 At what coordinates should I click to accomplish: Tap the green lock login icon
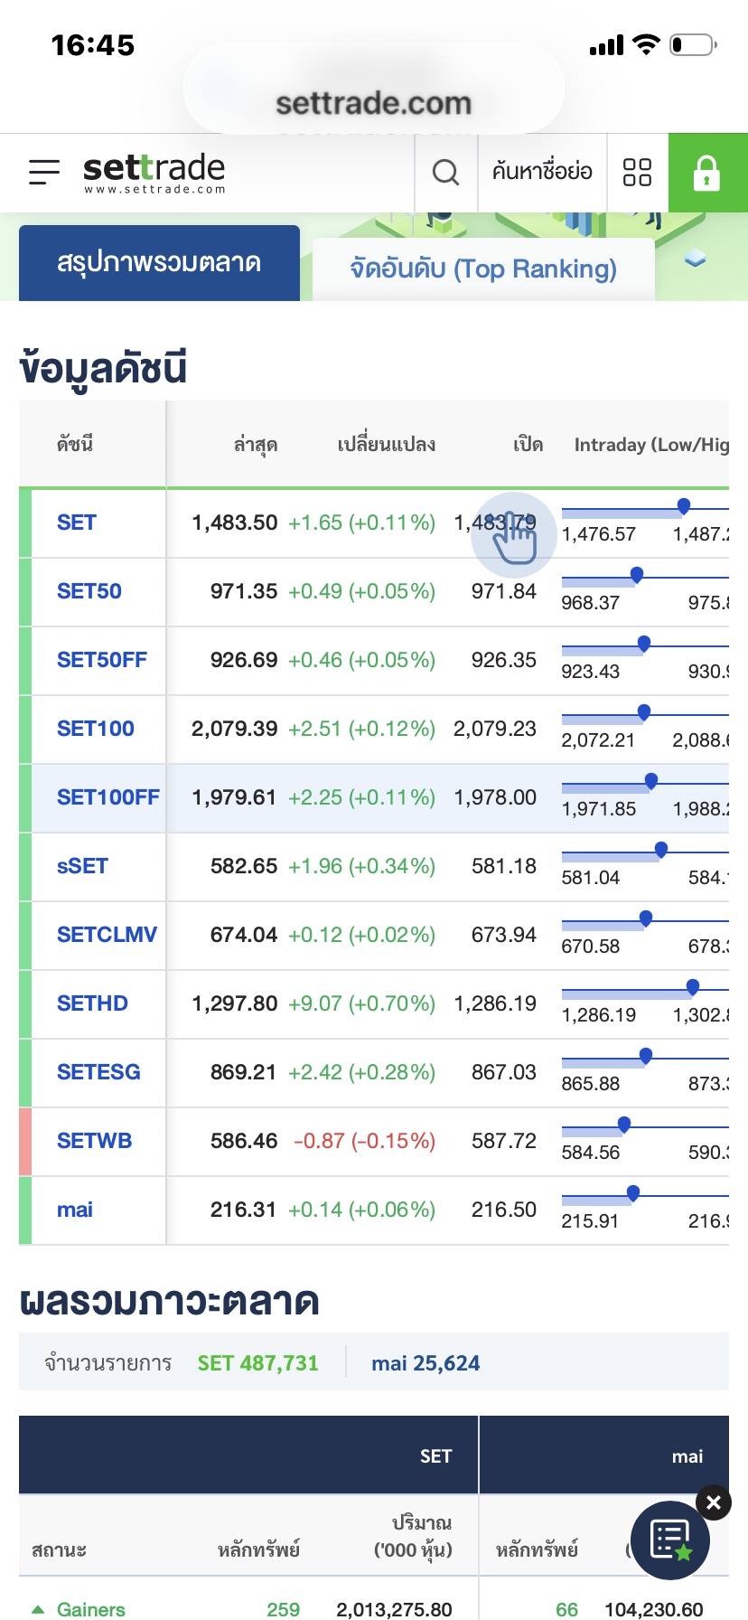tap(707, 173)
